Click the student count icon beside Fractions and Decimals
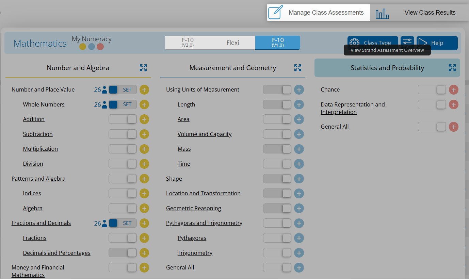The width and height of the screenshot is (469, 279). 104,224
